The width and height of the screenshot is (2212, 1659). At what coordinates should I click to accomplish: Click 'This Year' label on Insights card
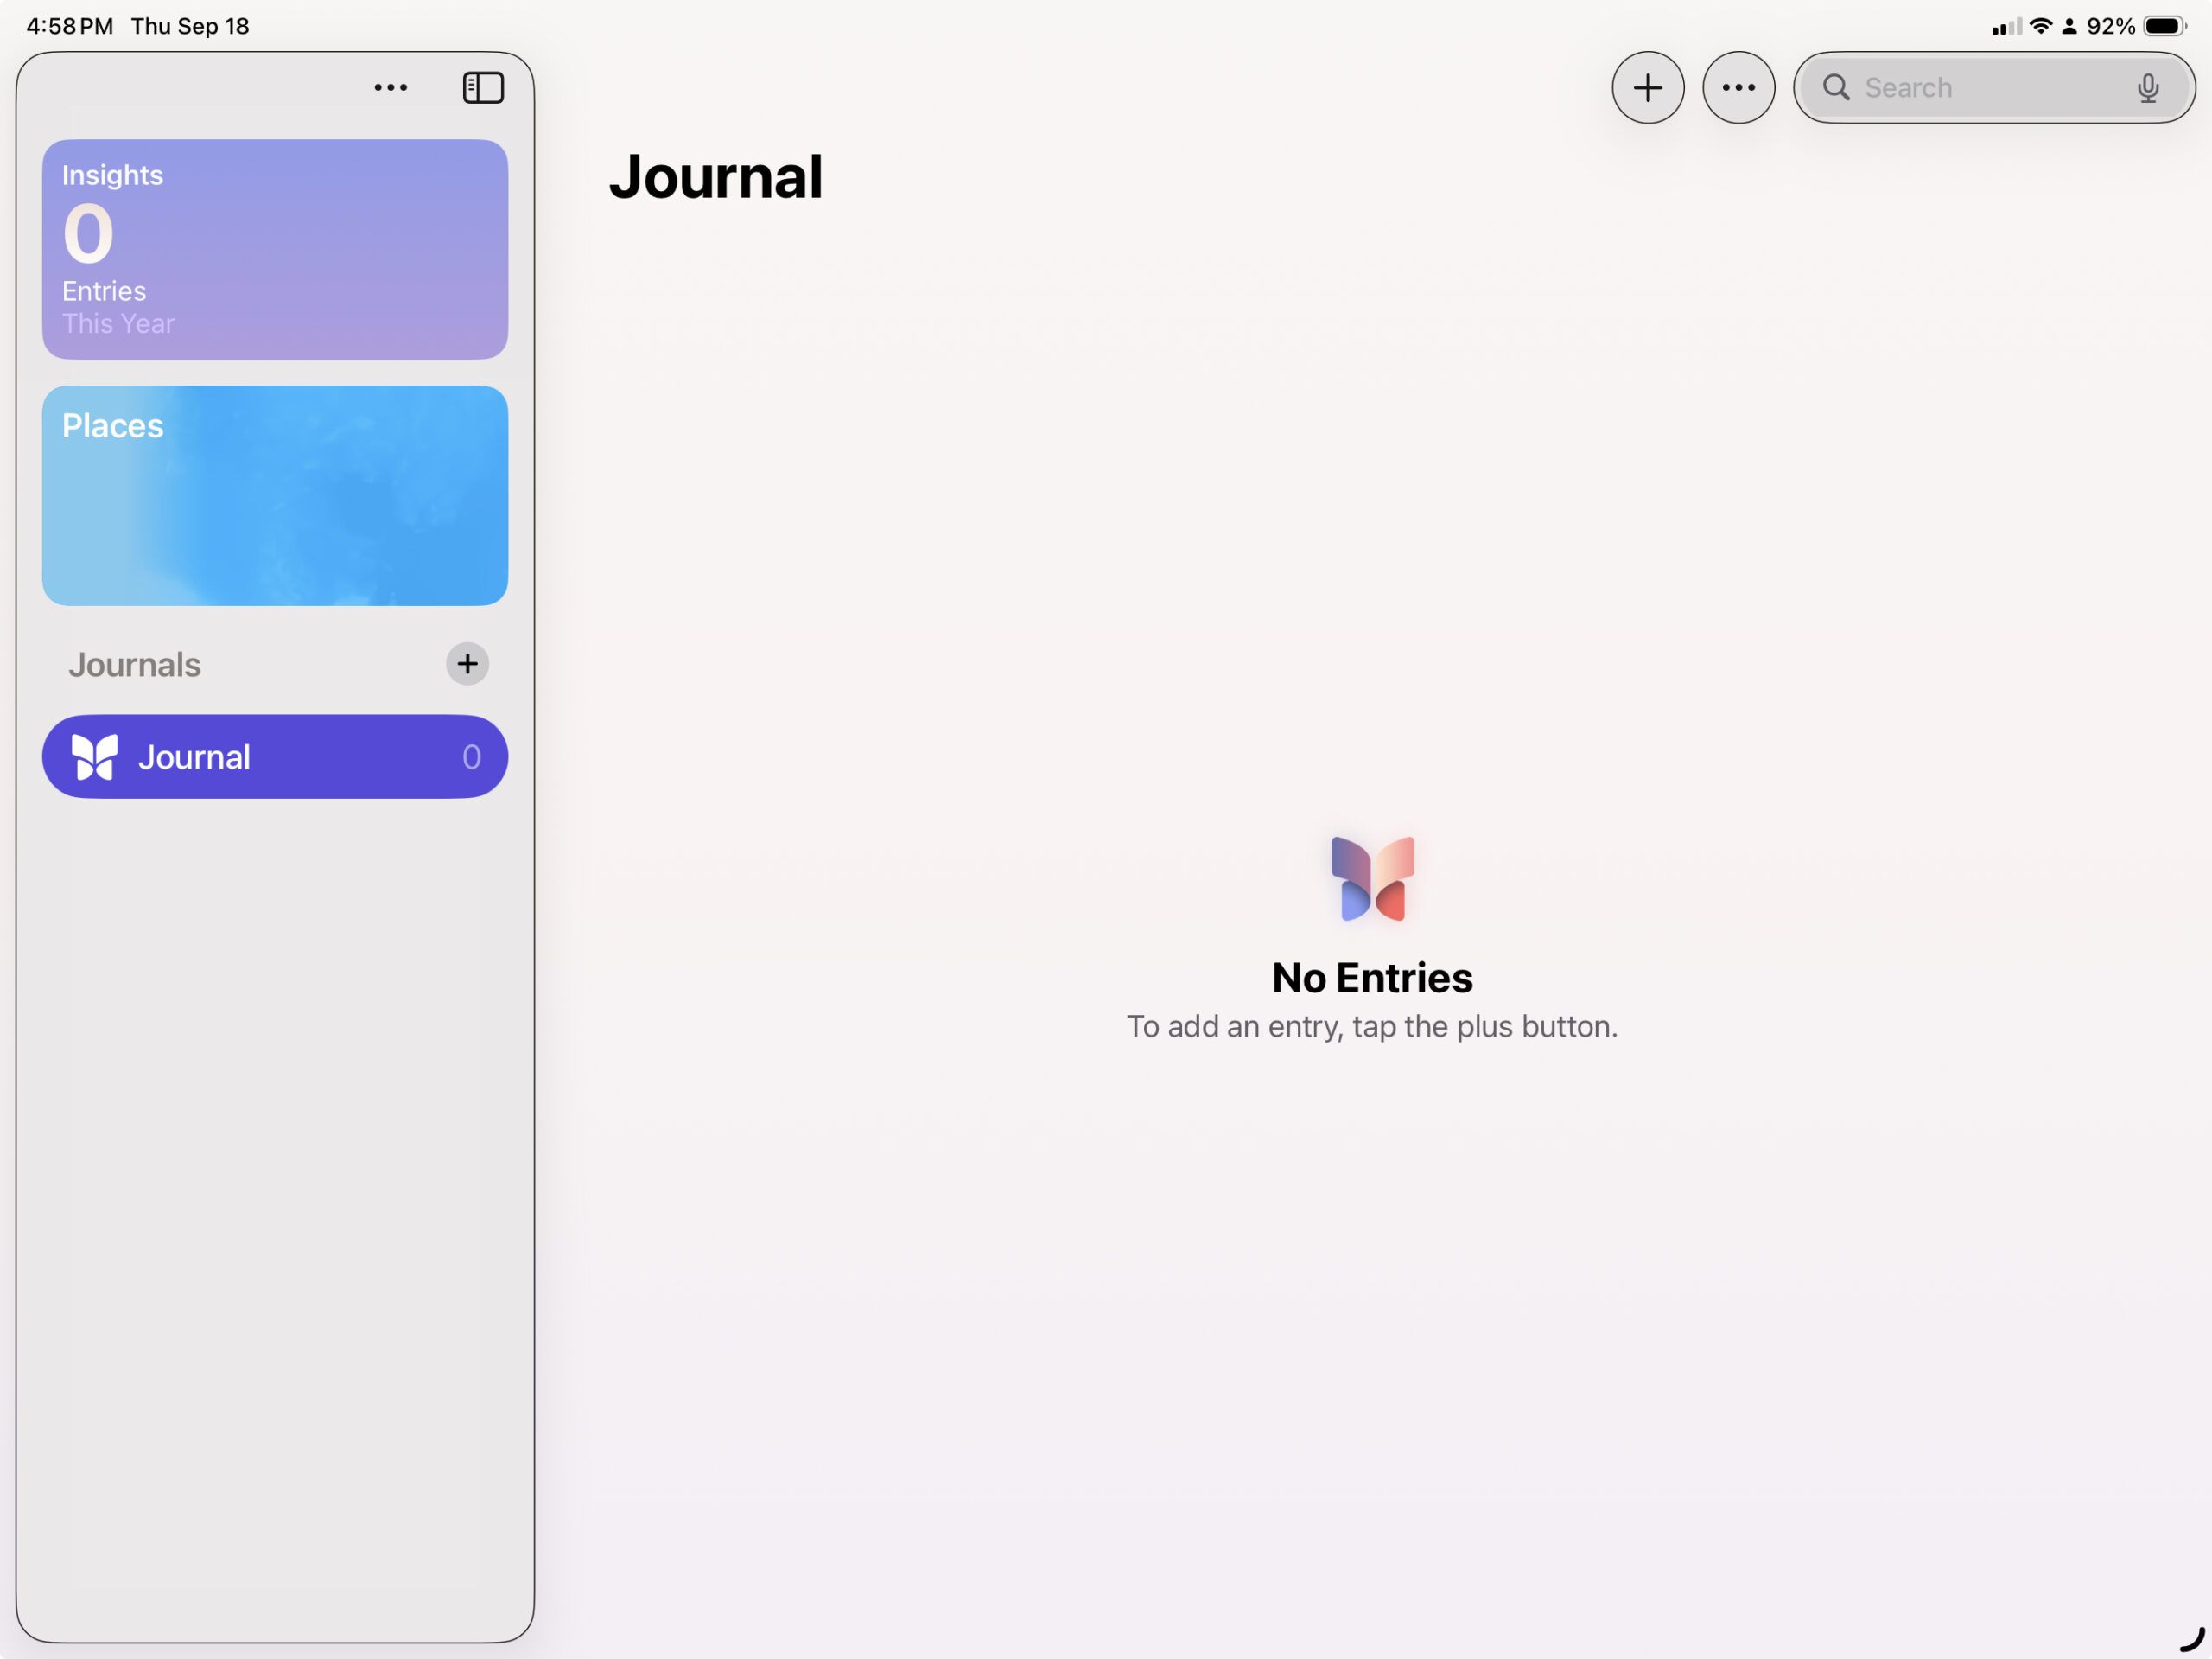118,324
